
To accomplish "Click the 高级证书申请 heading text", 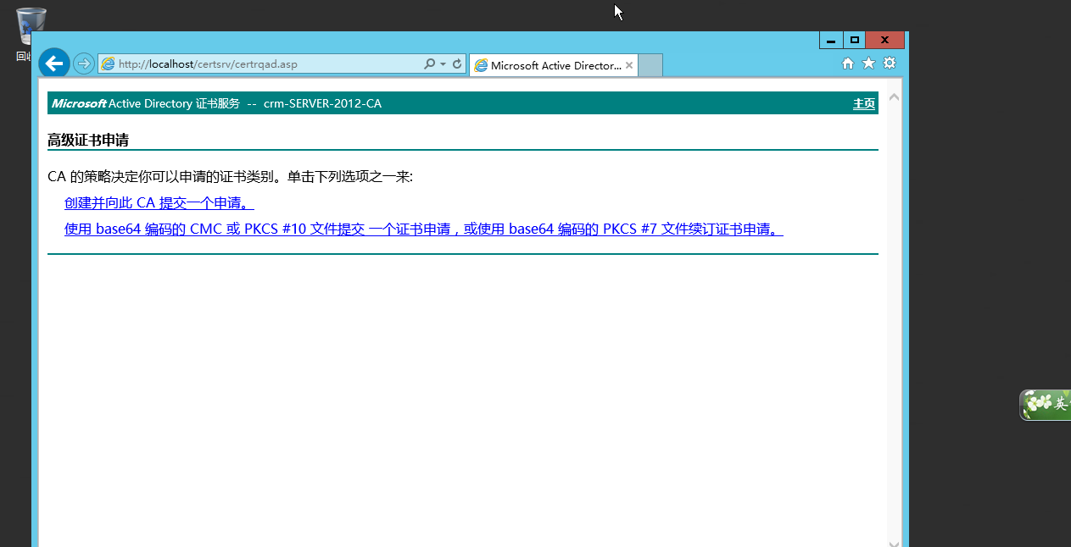I will click(88, 140).
